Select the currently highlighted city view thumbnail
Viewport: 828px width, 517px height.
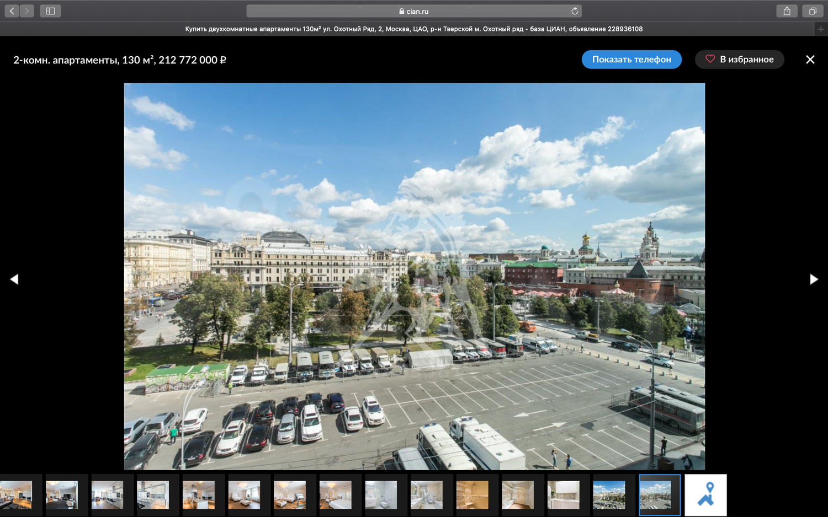click(660, 495)
